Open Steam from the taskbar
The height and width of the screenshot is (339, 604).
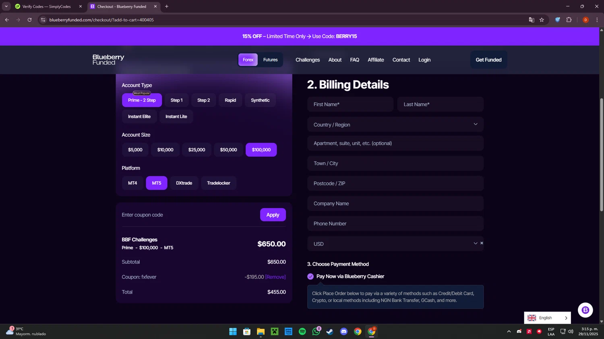(330, 331)
